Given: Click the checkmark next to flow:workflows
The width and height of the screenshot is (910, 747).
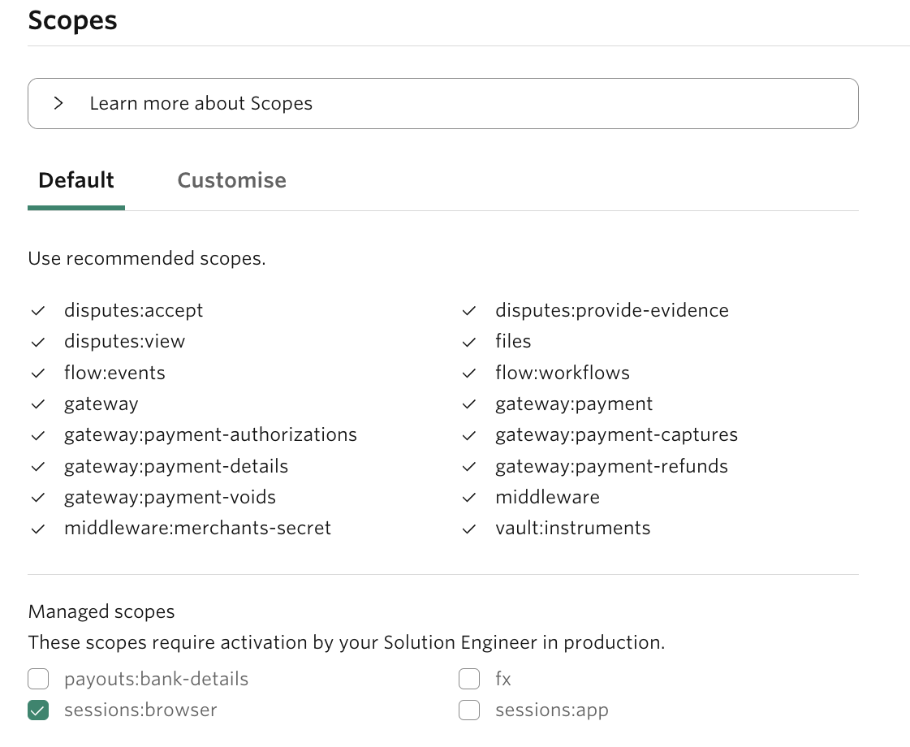Looking at the screenshot, I should tap(468, 373).
